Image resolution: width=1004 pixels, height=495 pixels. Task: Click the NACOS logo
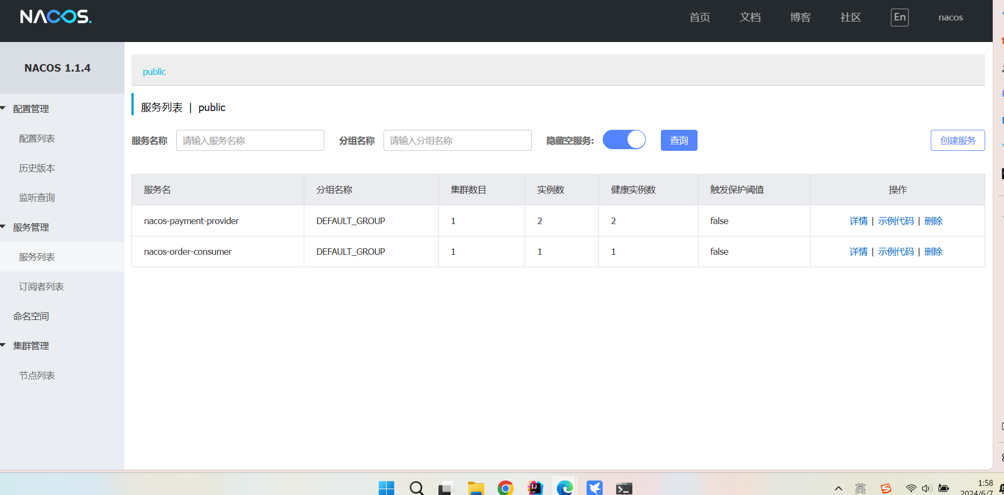pos(56,17)
